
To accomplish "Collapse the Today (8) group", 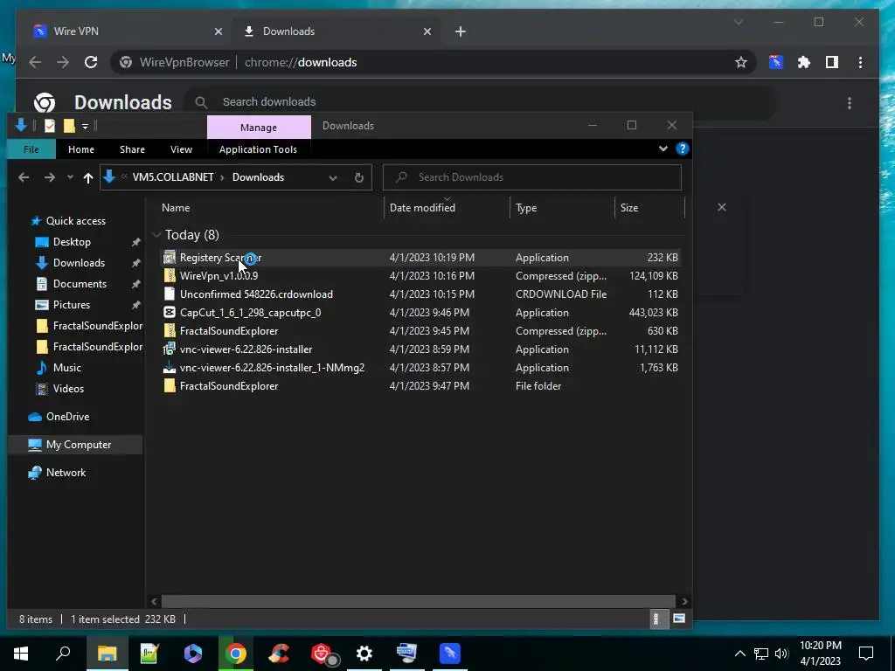I will (157, 235).
